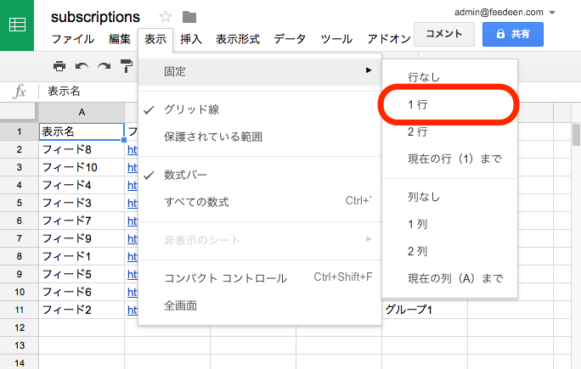Expand the 固定 freeze submenu
The width and height of the screenshot is (581, 369).
point(260,71)
